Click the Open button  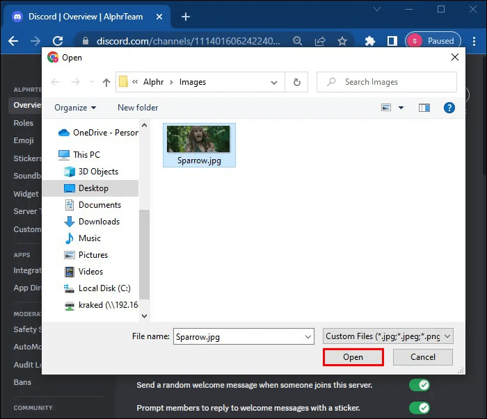353,357
